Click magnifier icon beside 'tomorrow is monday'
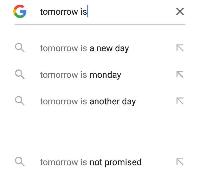Image resolution: width=200 pixels, height=184 pixels. (20, 75)
